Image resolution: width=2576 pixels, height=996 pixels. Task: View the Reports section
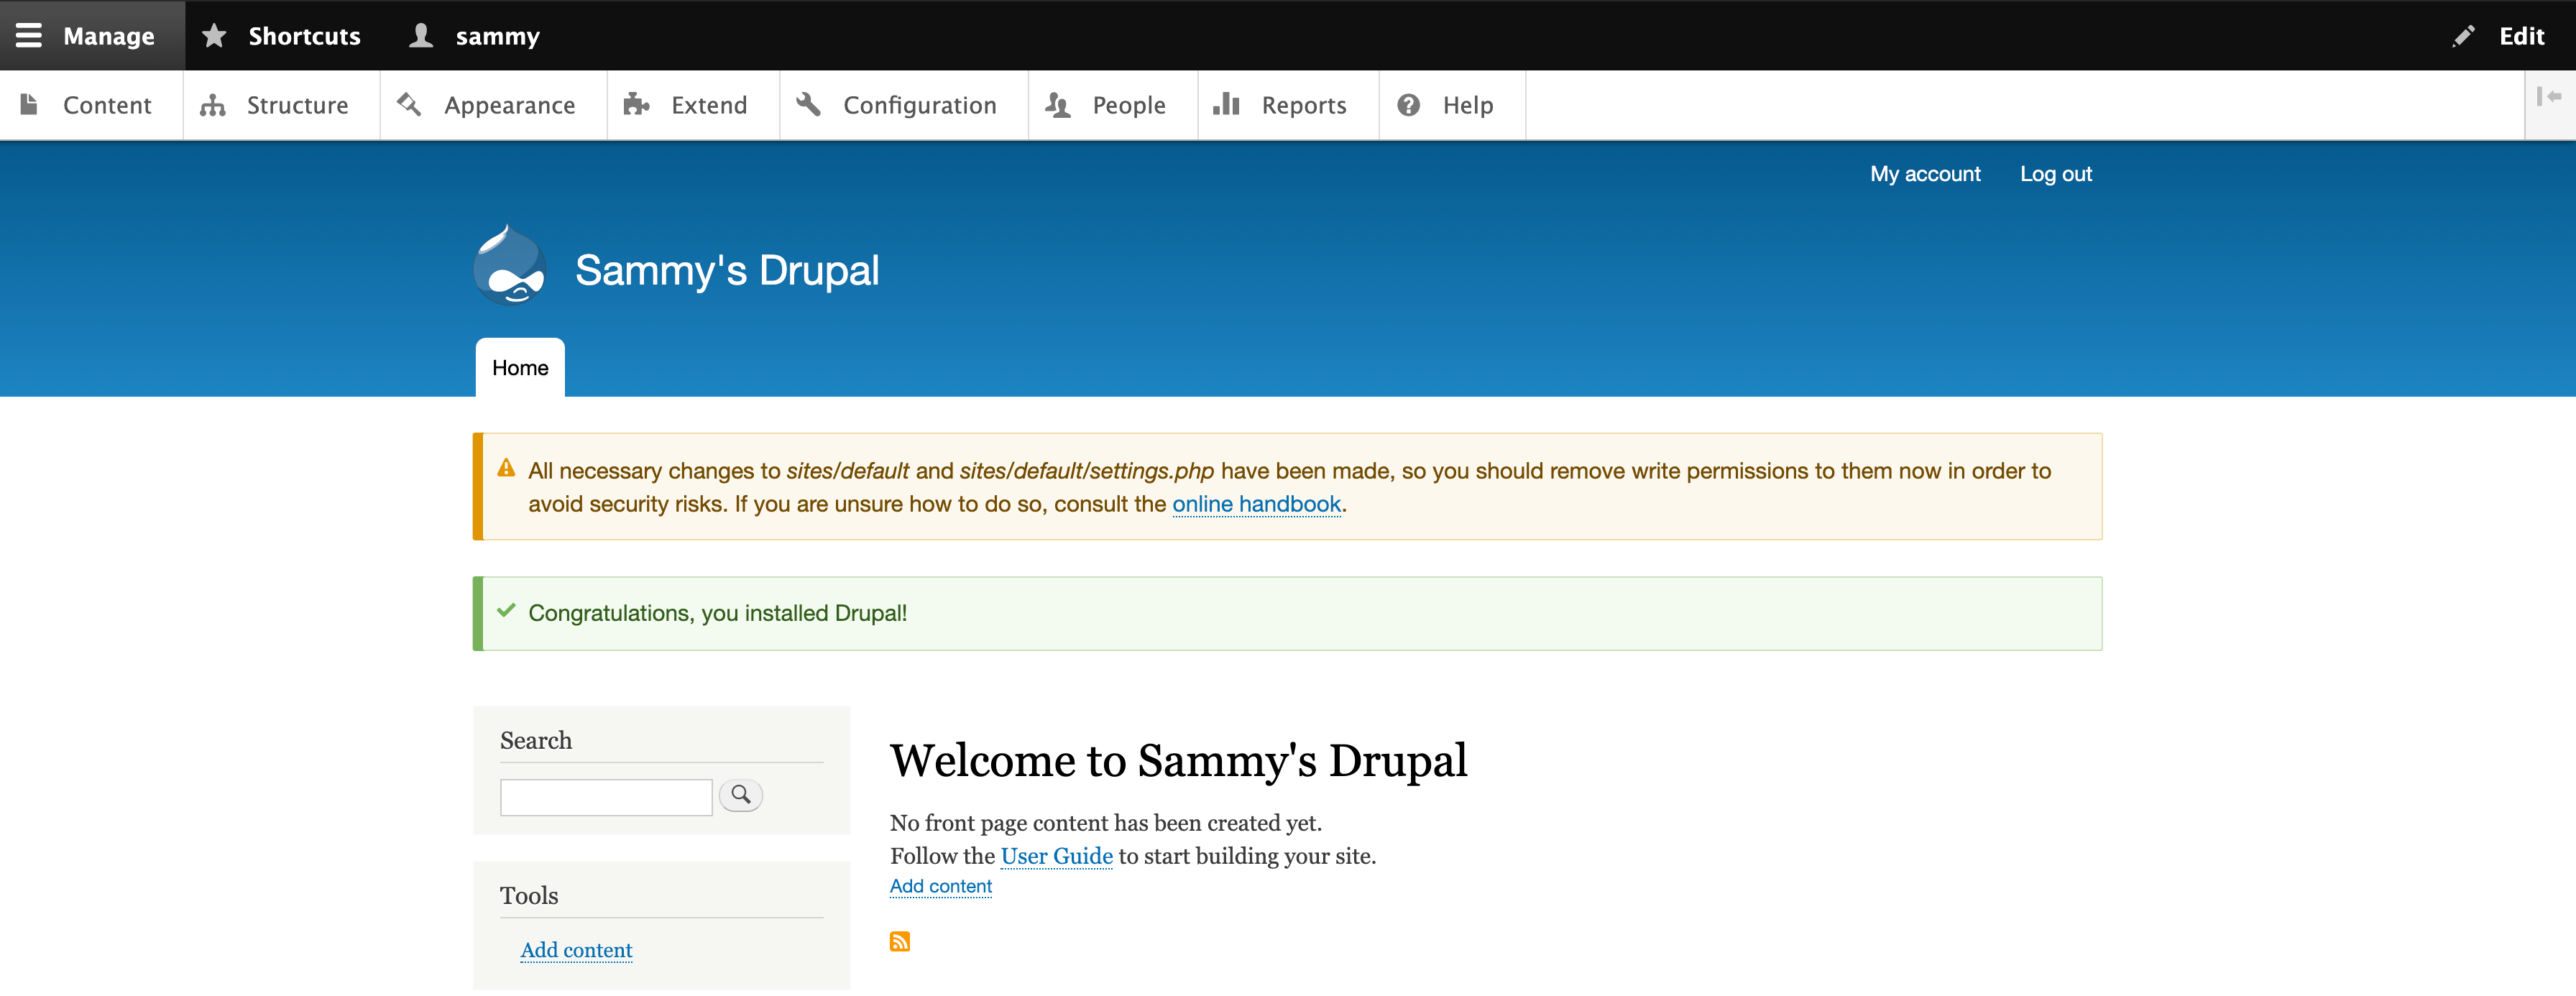(1288, 105)
